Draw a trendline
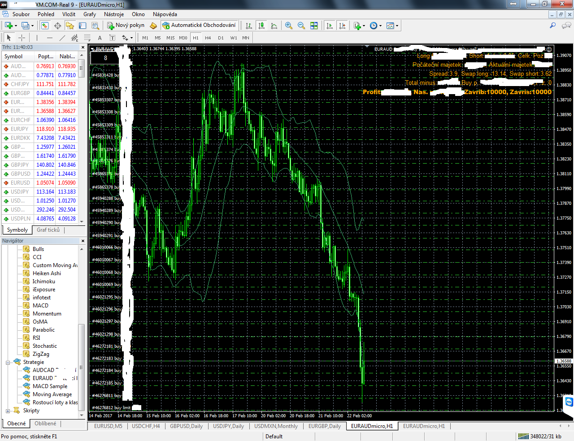 click(62, 38)
